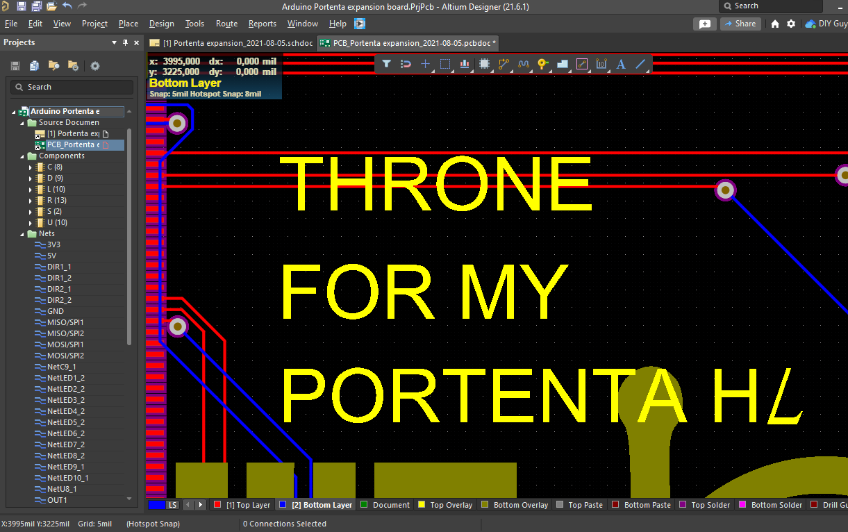Collapse the Nets folder
The height and width of the screenshot is (532, 848).
click(x=22, y=234)
